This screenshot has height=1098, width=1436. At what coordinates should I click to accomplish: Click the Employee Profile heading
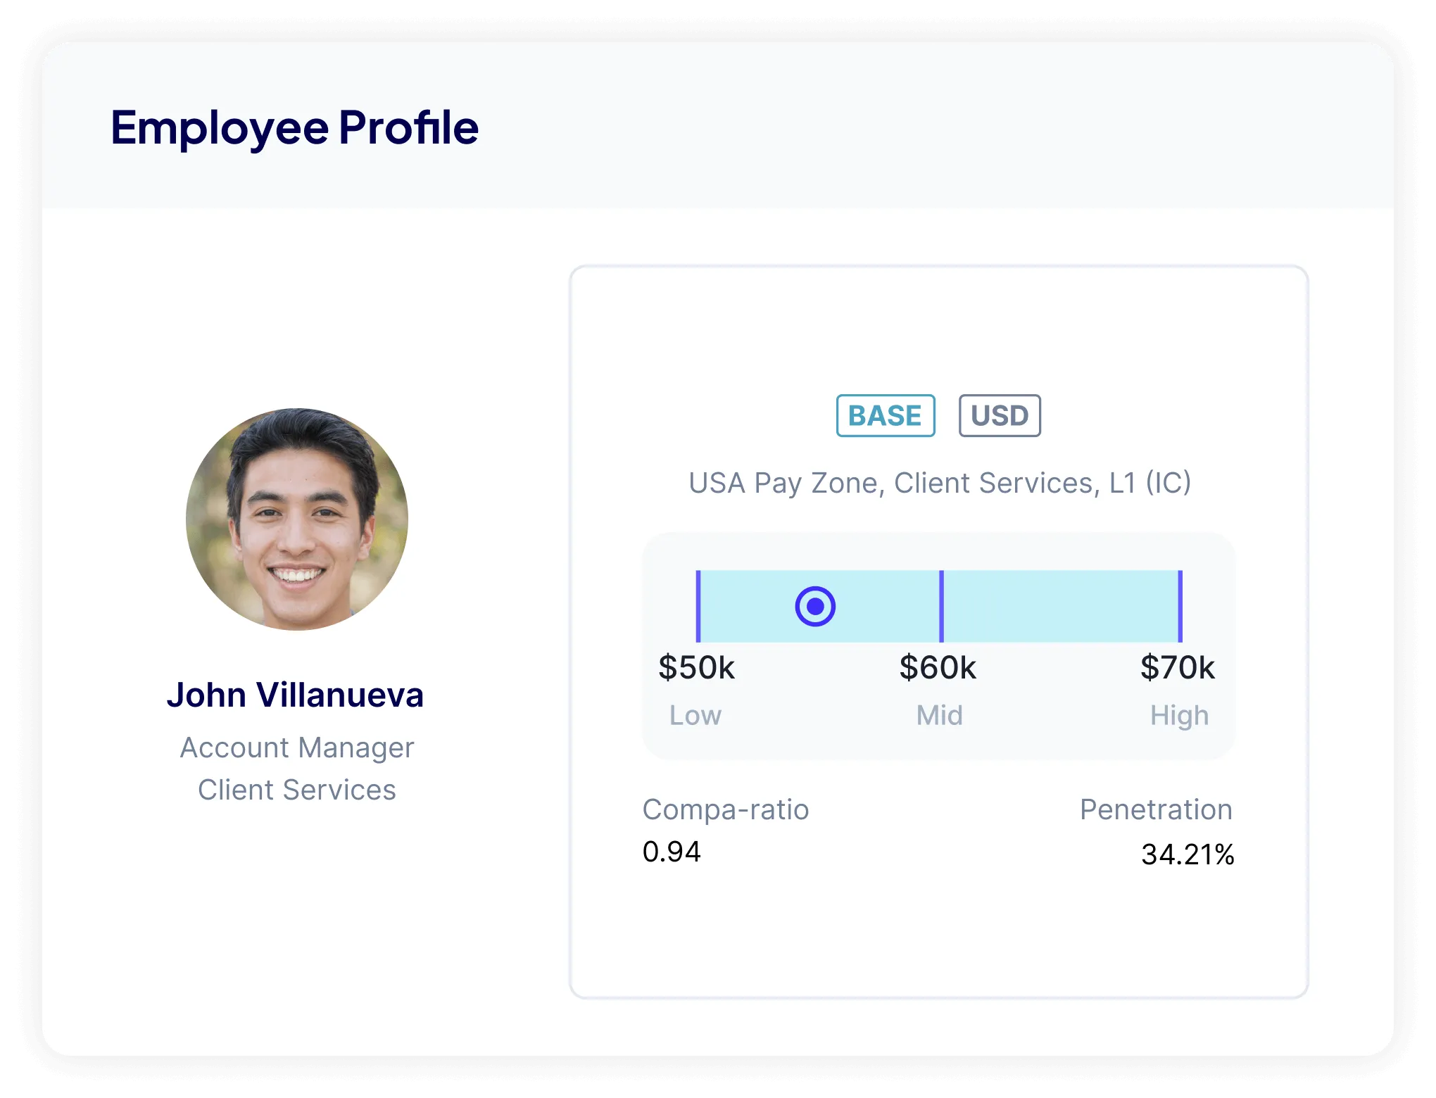294,127
